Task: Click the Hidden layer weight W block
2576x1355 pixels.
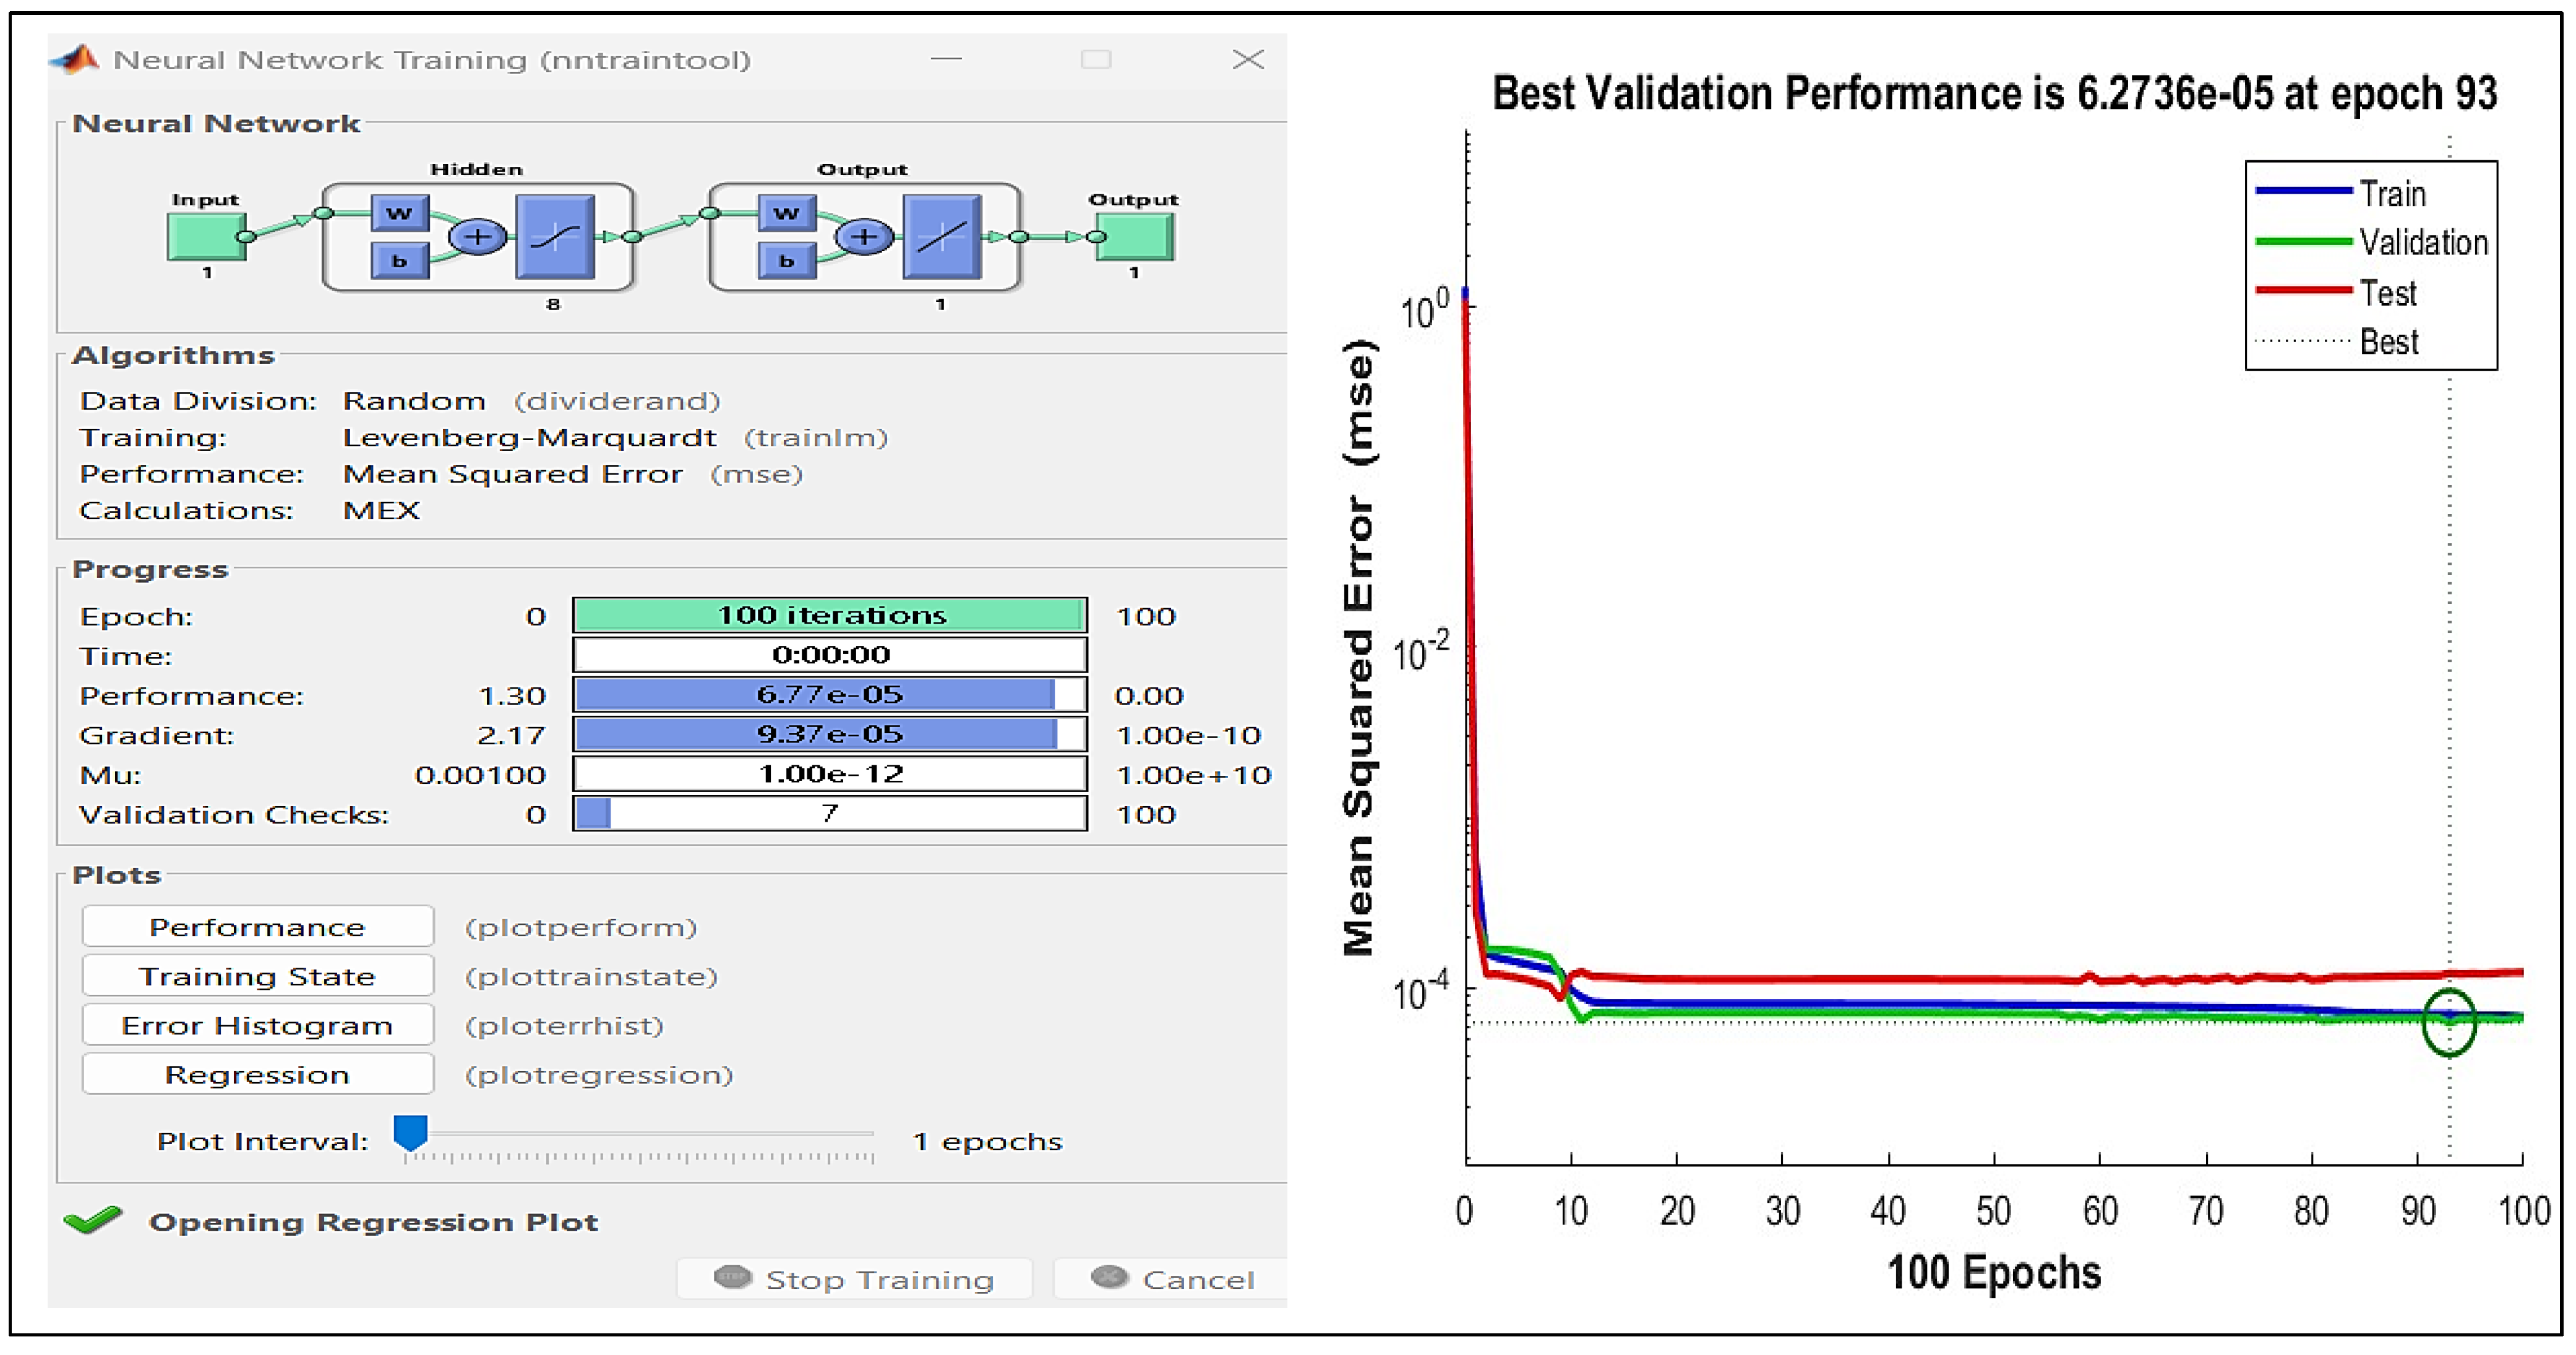Action: tap(399, 213)
